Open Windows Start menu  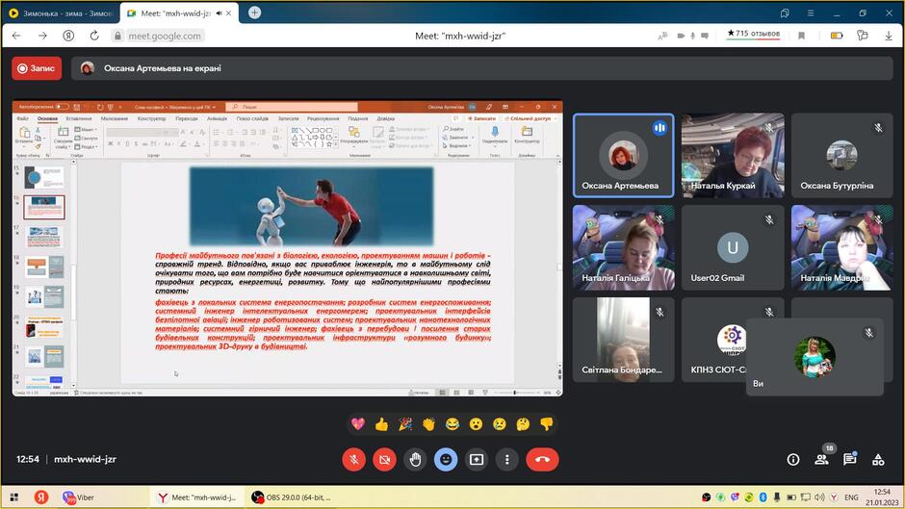[x=13, y=496]
